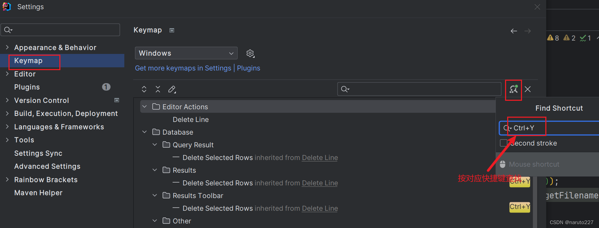
Task: Clear the action search with X icon
Action: pyautogui.click(x=528, y=89)
